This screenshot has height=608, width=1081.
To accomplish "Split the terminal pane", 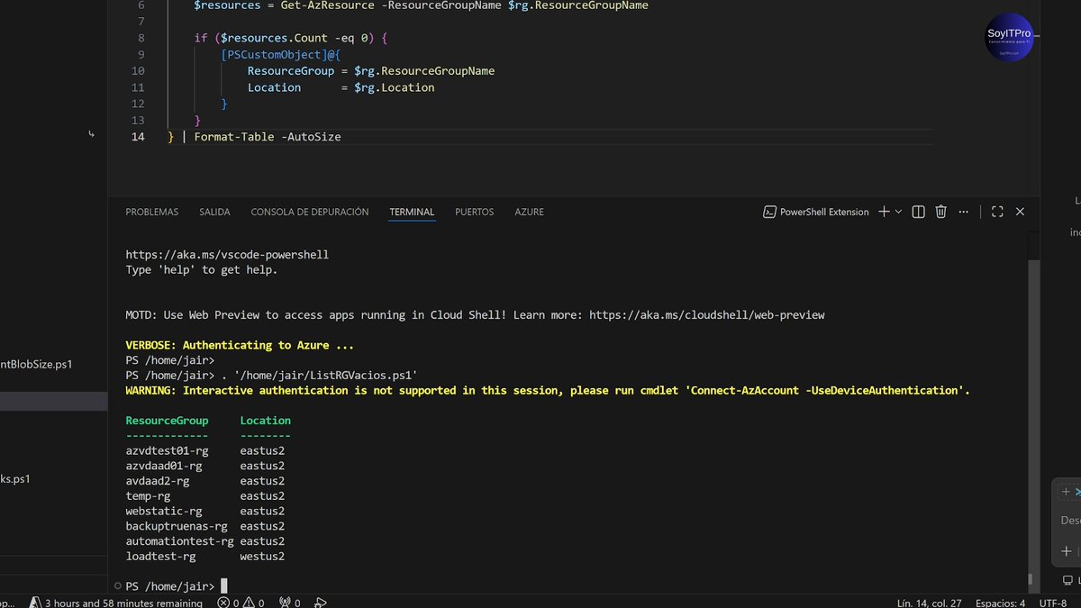I will tap(918, 212).
